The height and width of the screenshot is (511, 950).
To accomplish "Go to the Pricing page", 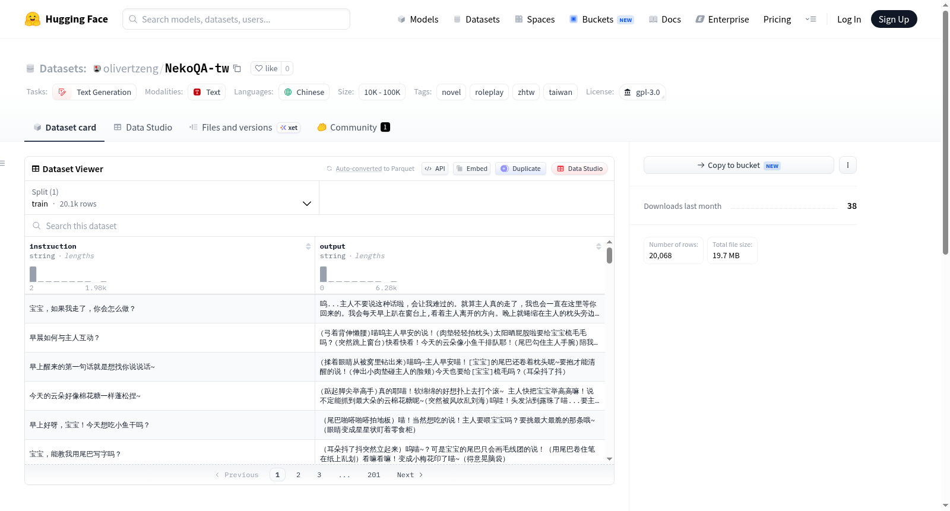I will coord(777,19).
